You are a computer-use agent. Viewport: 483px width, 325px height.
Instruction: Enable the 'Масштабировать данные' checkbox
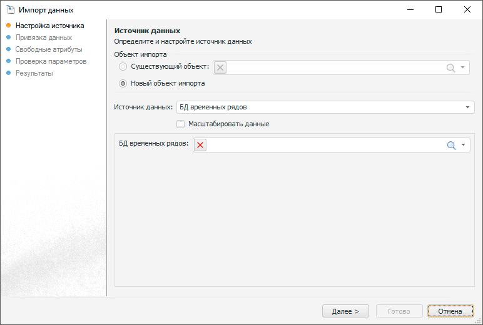coord(181,124)
